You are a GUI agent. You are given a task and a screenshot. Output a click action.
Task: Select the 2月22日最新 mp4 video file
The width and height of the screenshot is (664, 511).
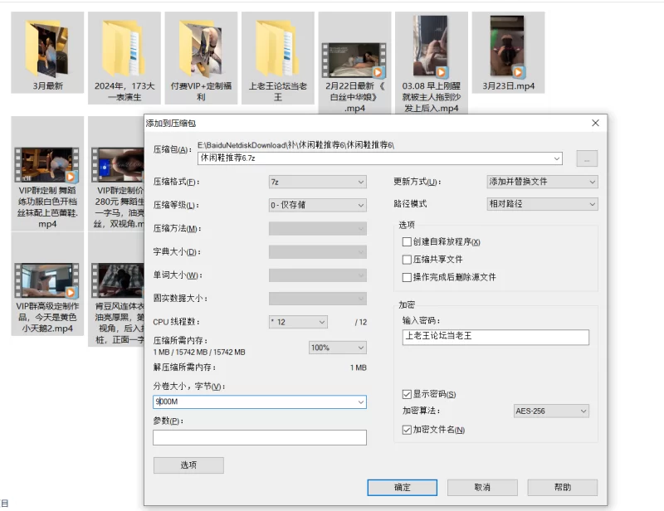354,63
